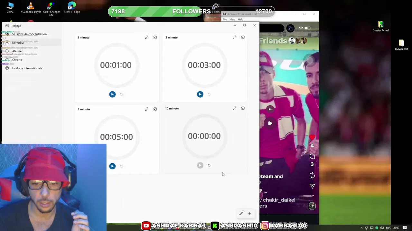
Task: Click the "1 minute" timer title
Action: (x=83, y=38)
